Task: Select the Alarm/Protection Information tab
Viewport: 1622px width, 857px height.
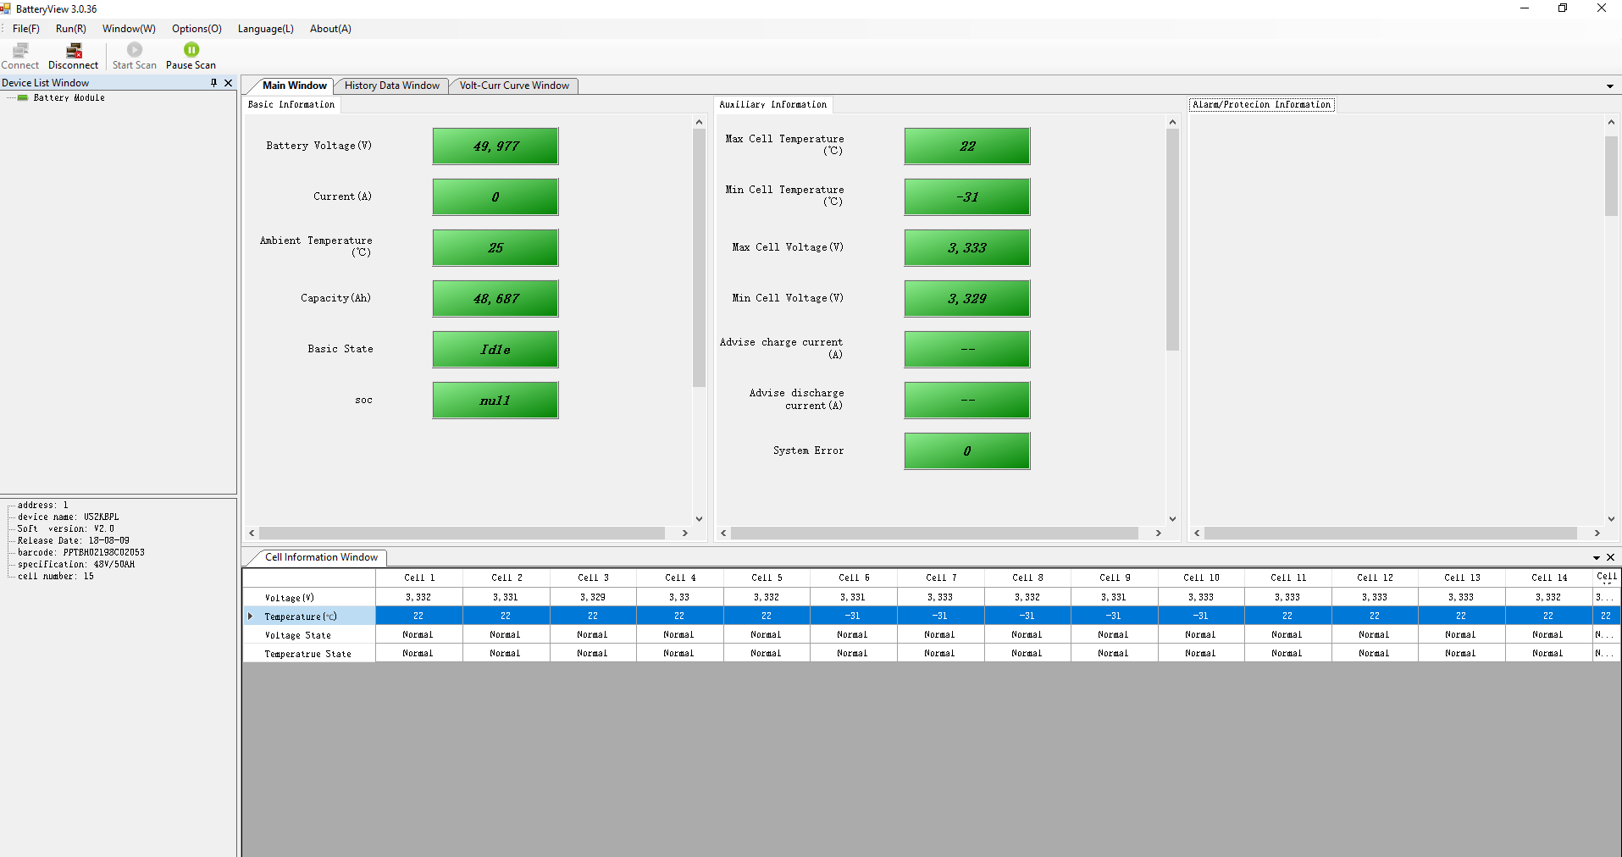Action: pos(1262,105)
